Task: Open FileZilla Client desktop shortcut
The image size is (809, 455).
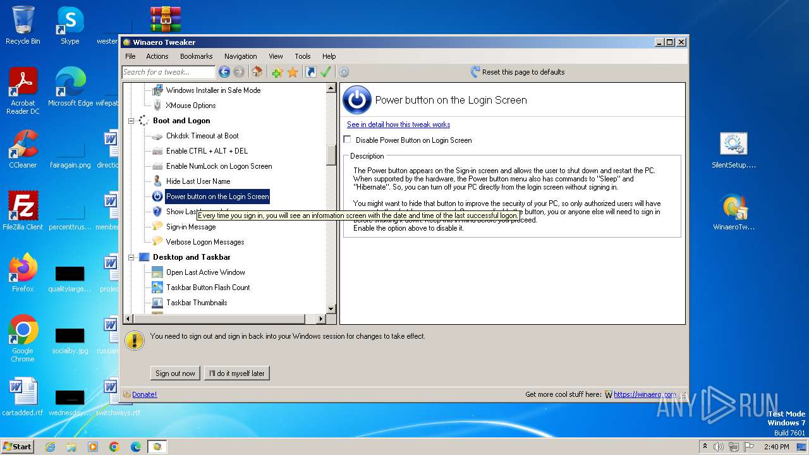Action: [x=23, y=211]
